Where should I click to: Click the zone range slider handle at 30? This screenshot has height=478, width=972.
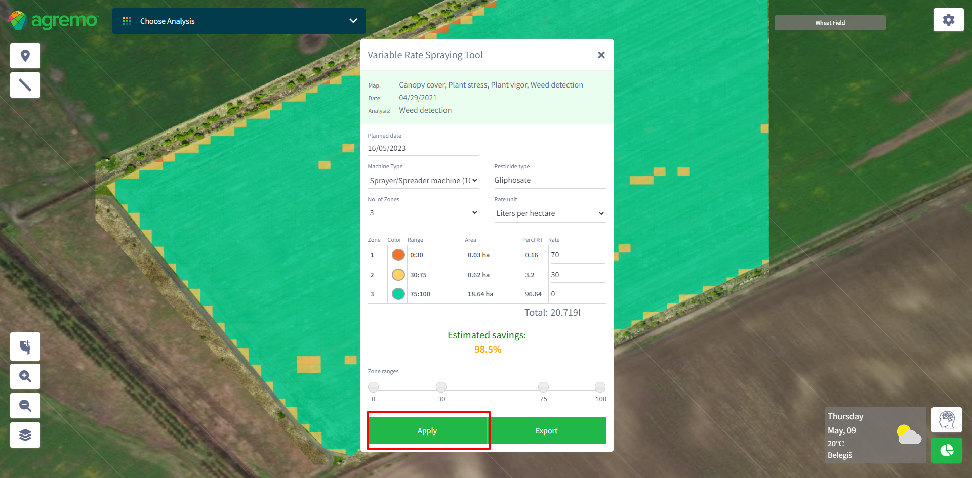tap(441, 387)
